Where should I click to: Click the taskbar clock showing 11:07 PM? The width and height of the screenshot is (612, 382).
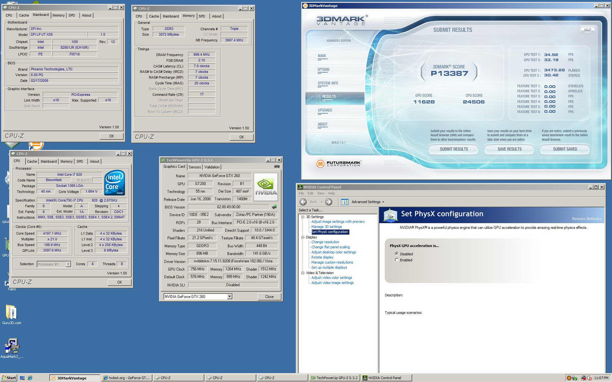[x=601, y=378]
